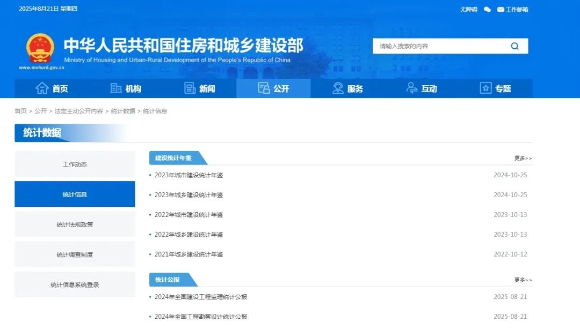Click the star icon for 专题
The width and height of the screenshot is (580, 330).
485,88
